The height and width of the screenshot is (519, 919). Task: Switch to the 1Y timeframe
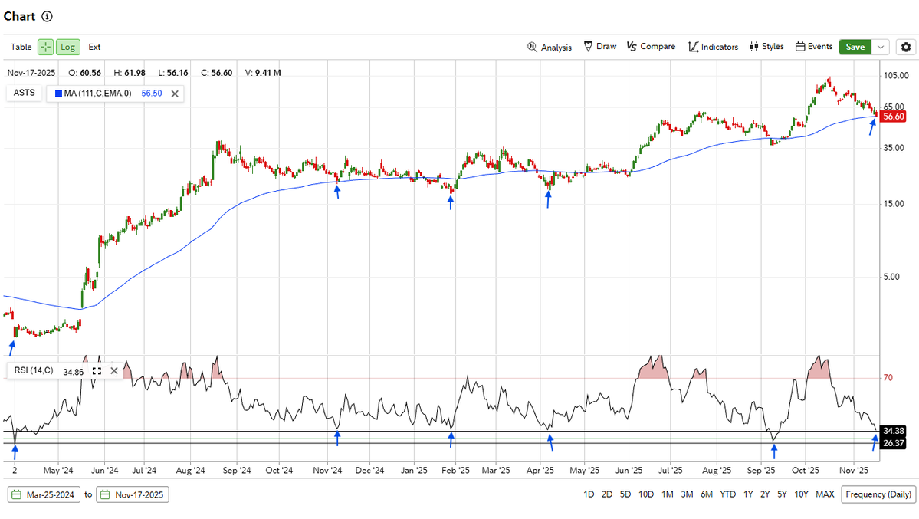tap(748, 495)
